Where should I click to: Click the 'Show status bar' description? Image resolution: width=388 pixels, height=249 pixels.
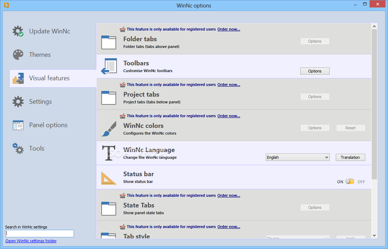138,182
